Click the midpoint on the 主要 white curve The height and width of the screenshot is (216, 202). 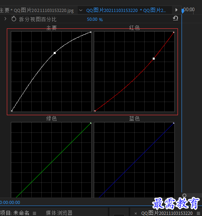pyautogui.click(x=55, y=53)
